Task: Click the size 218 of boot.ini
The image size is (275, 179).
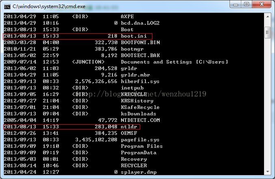Action: [x=113, y=36]
